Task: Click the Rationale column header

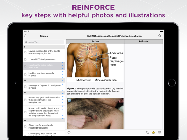Action: 144,41
